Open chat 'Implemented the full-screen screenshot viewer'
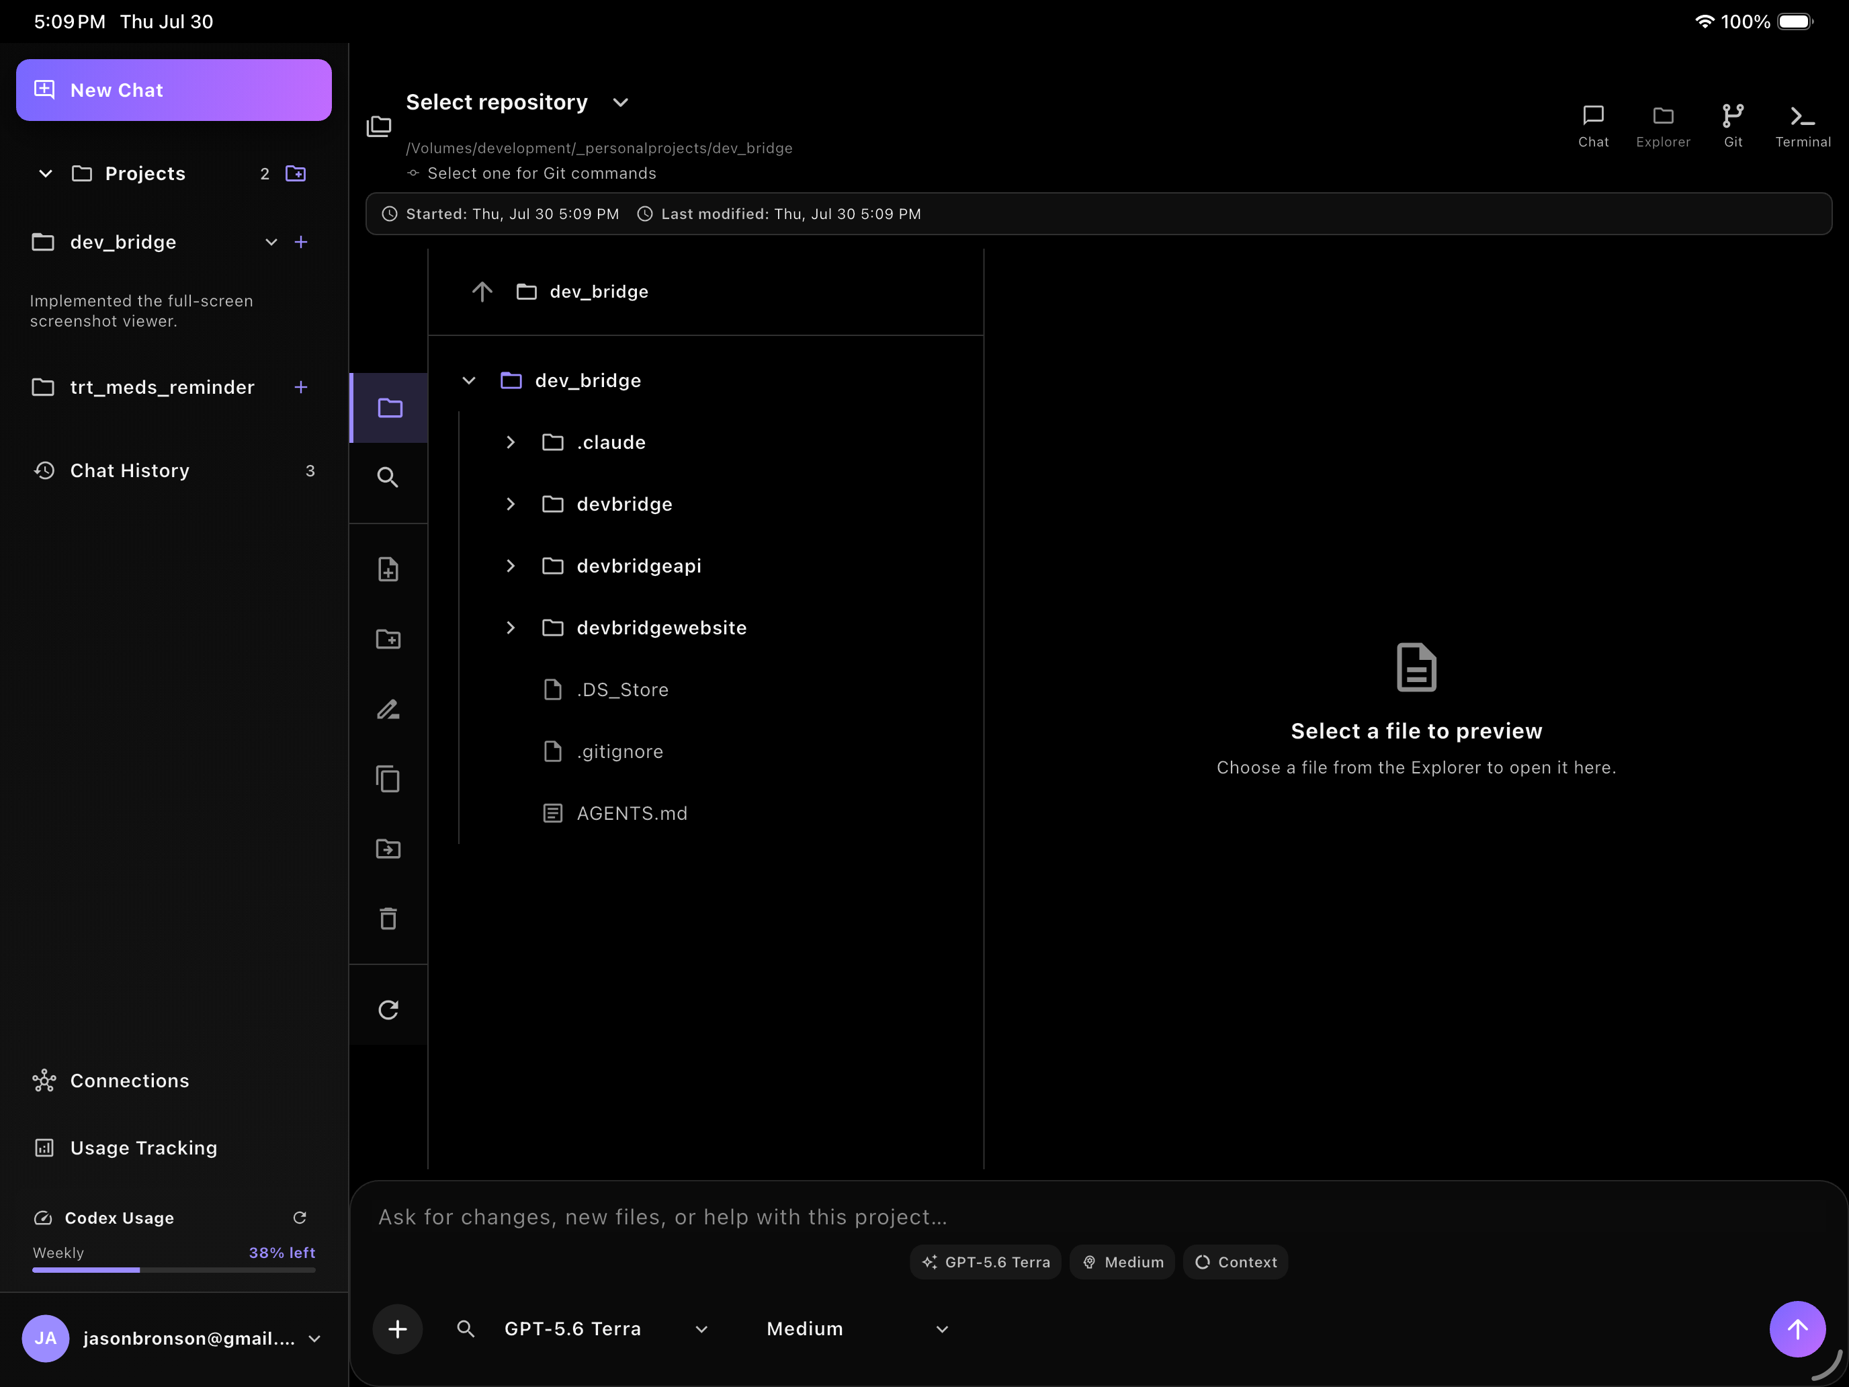The width and height of the screenshot is (1849, 1387). click(x=141, y=311)
